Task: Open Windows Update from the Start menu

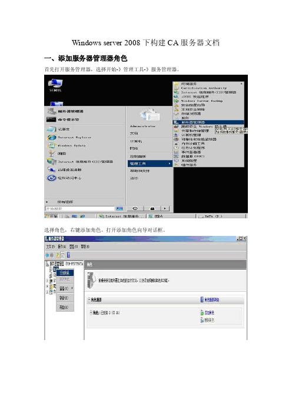Action: 67,145
